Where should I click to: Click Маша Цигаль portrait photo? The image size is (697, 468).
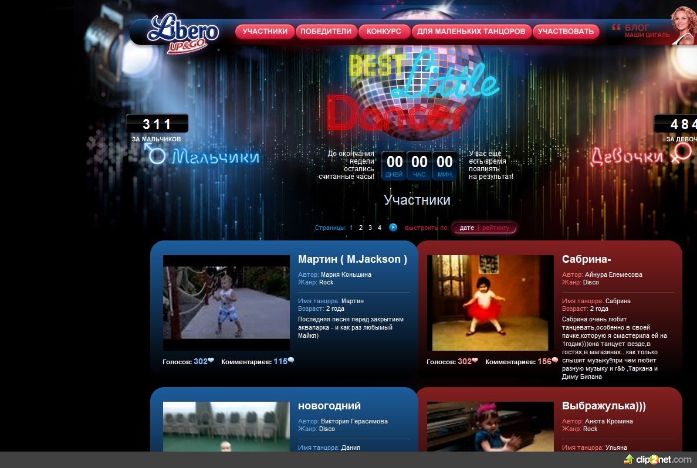pos(684,25)
